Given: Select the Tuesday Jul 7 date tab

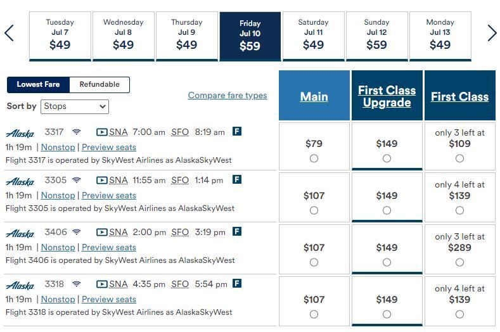Looking at the screenshot, I should pos(60,35).
